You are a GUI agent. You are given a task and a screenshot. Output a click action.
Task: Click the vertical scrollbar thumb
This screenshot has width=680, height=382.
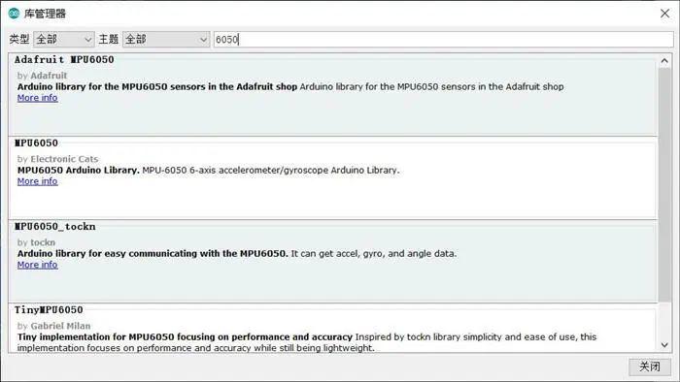(664, 185)
